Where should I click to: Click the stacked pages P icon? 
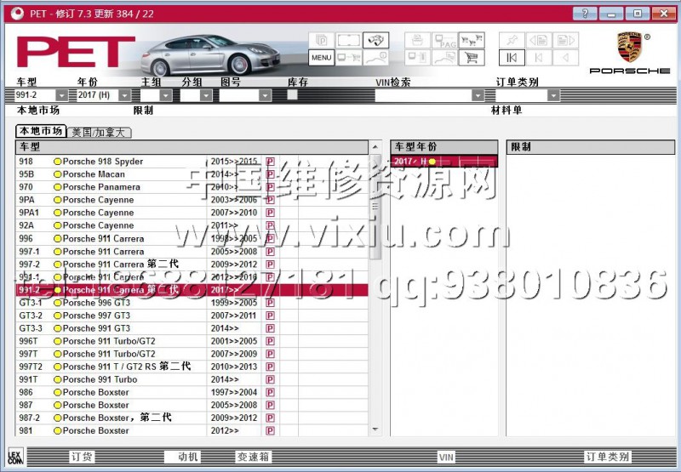coord(322,40)
